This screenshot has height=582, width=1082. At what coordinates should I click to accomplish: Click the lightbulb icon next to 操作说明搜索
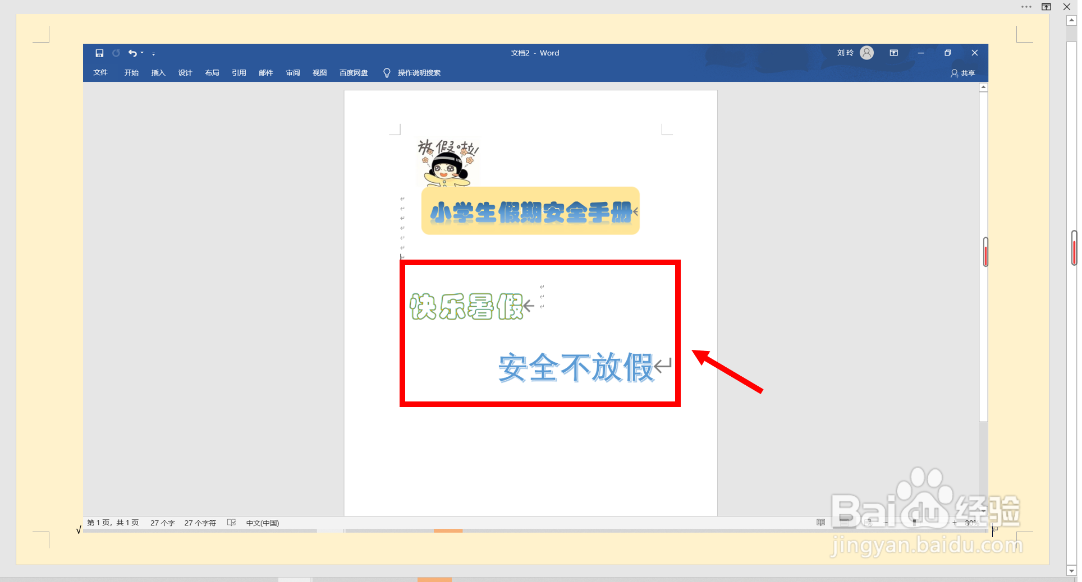tap(386, 72)
